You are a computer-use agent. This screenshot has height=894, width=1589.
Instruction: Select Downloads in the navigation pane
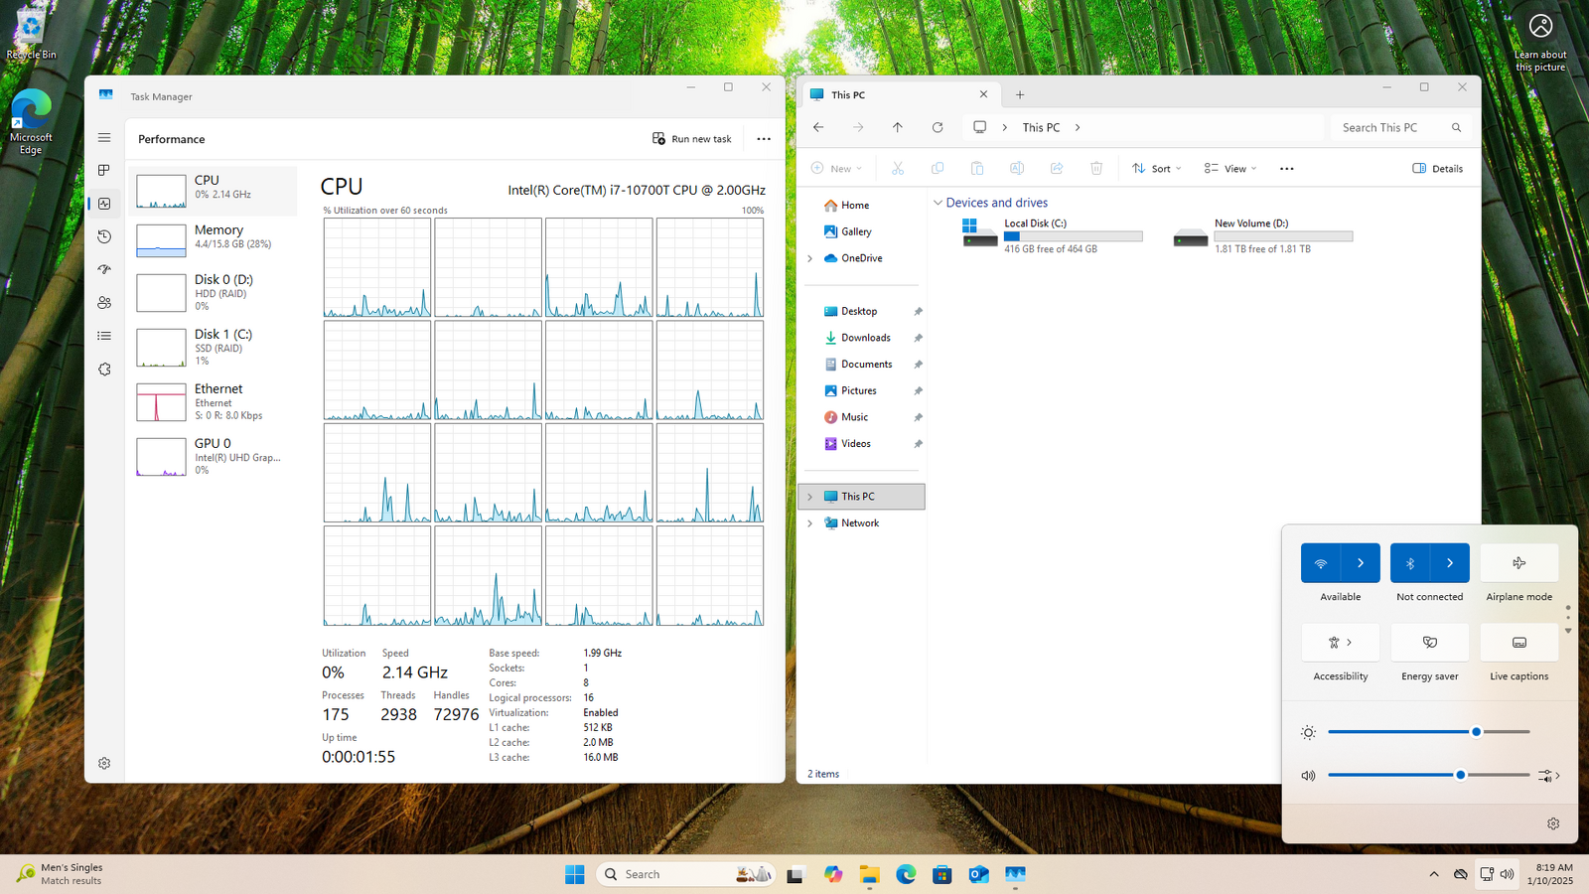[865, 338]
